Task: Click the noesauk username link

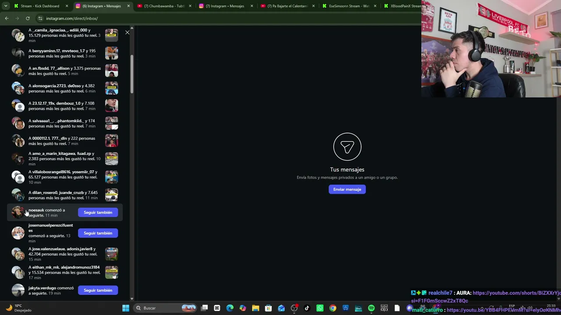Action: (x=36, y=210)
